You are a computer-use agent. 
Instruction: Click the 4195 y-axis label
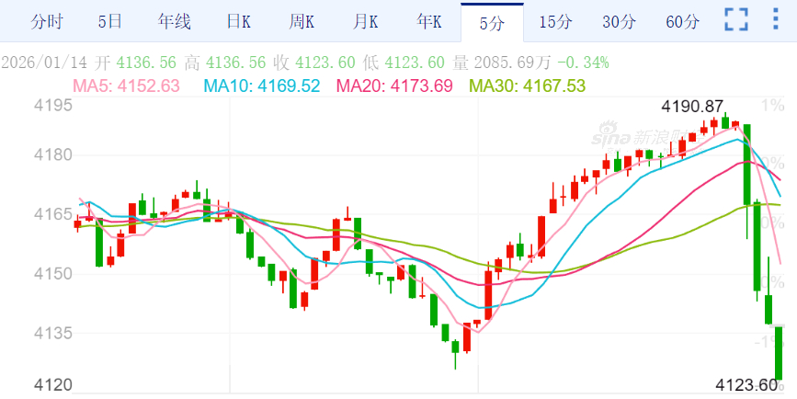click(53, 106)
